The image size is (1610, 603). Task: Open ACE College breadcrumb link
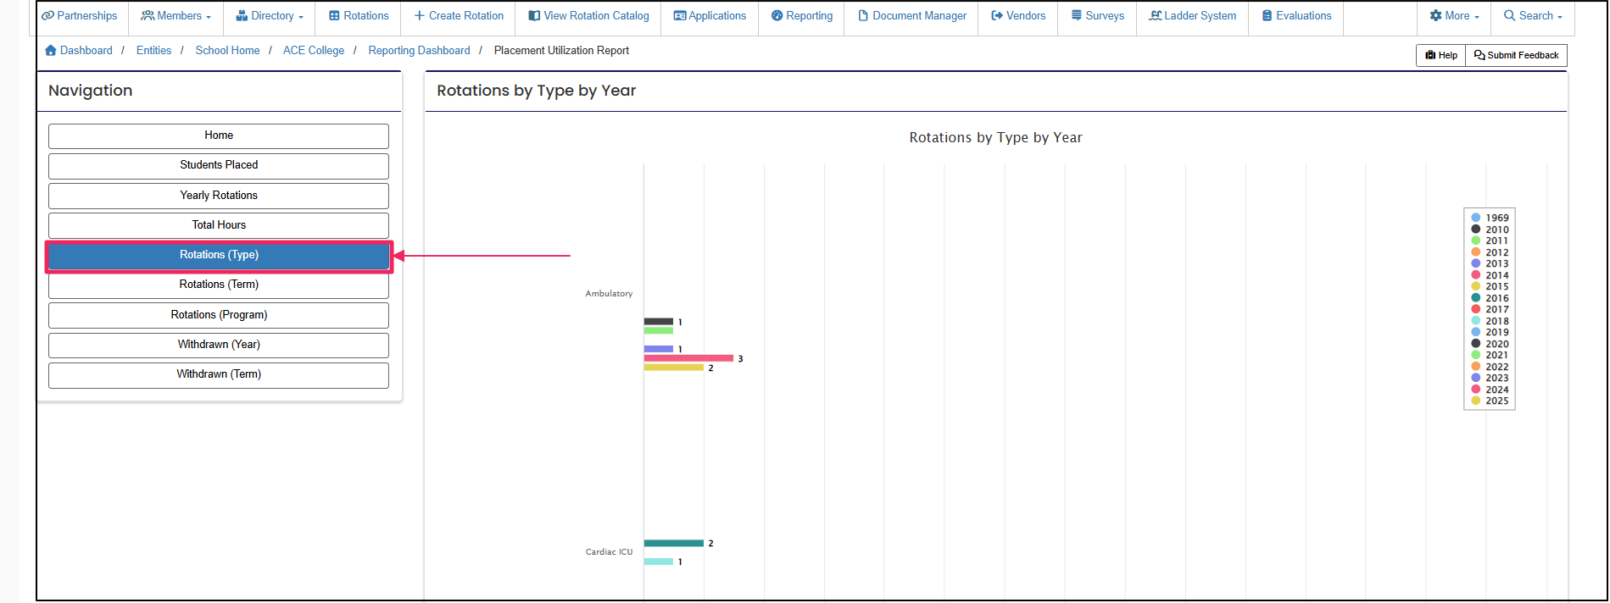pyautogui.click(x=314, y=51)
